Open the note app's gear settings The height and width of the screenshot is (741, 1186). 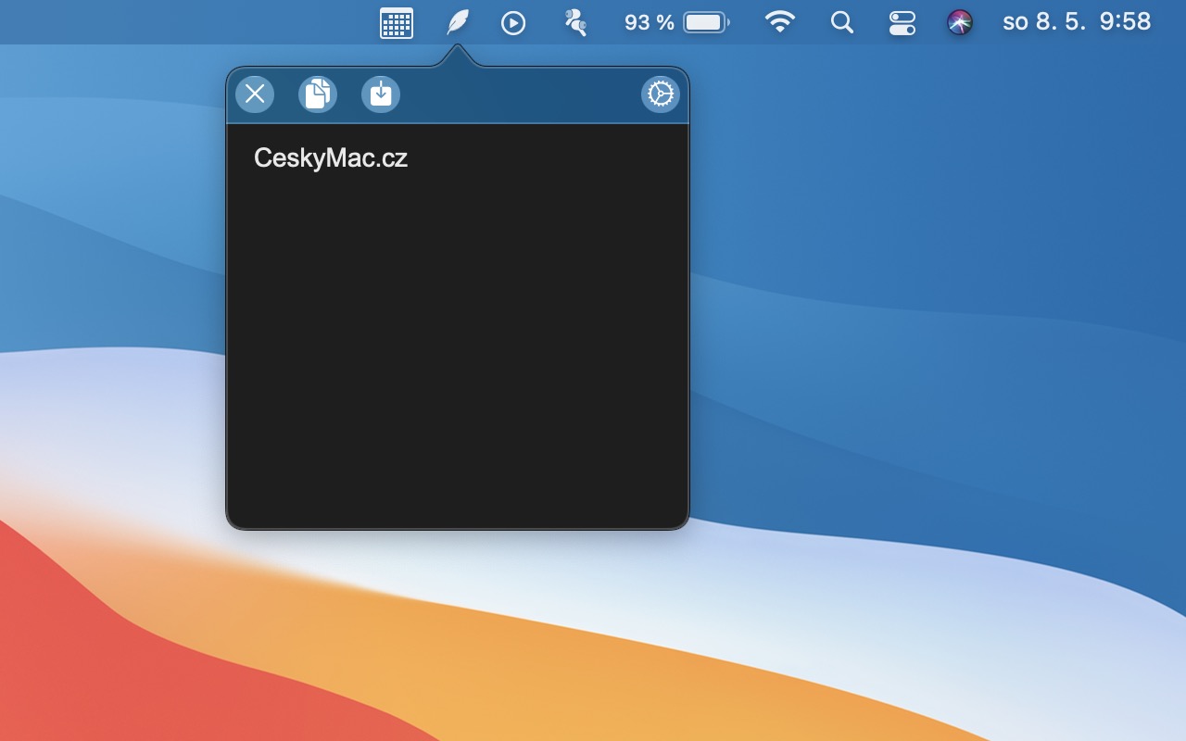(661, 94)
